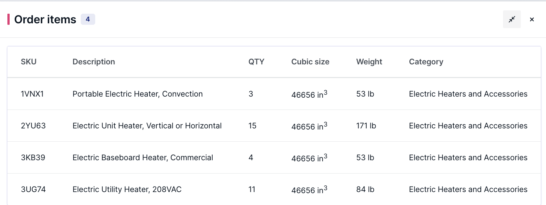
Task: Select SKU 3UG74 cell
Action: (33, 189)
